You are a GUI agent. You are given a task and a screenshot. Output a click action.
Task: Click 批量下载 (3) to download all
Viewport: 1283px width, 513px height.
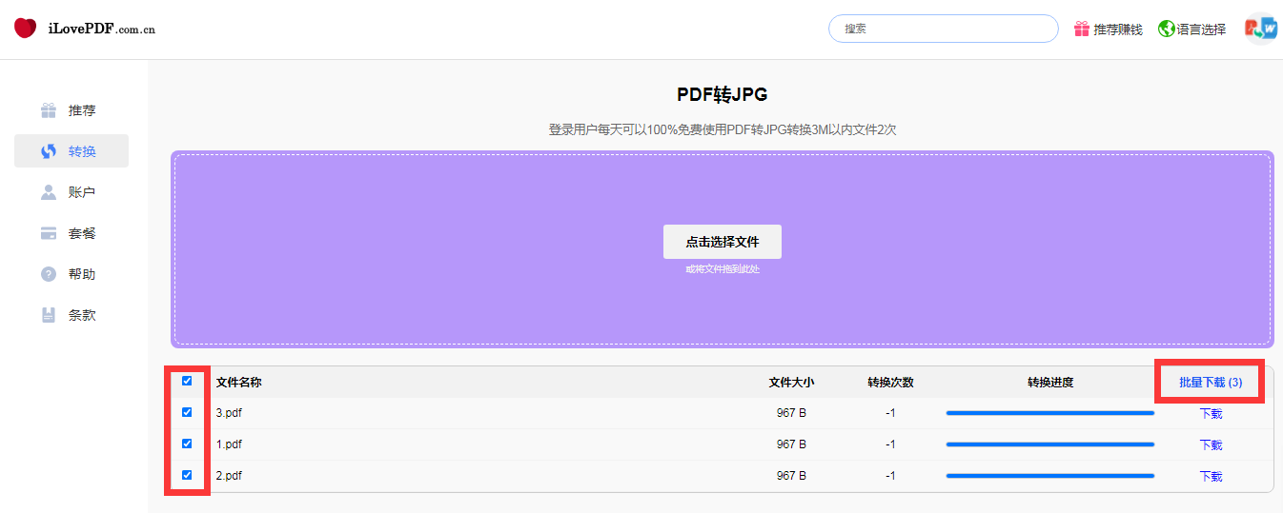click(1210, 382)
